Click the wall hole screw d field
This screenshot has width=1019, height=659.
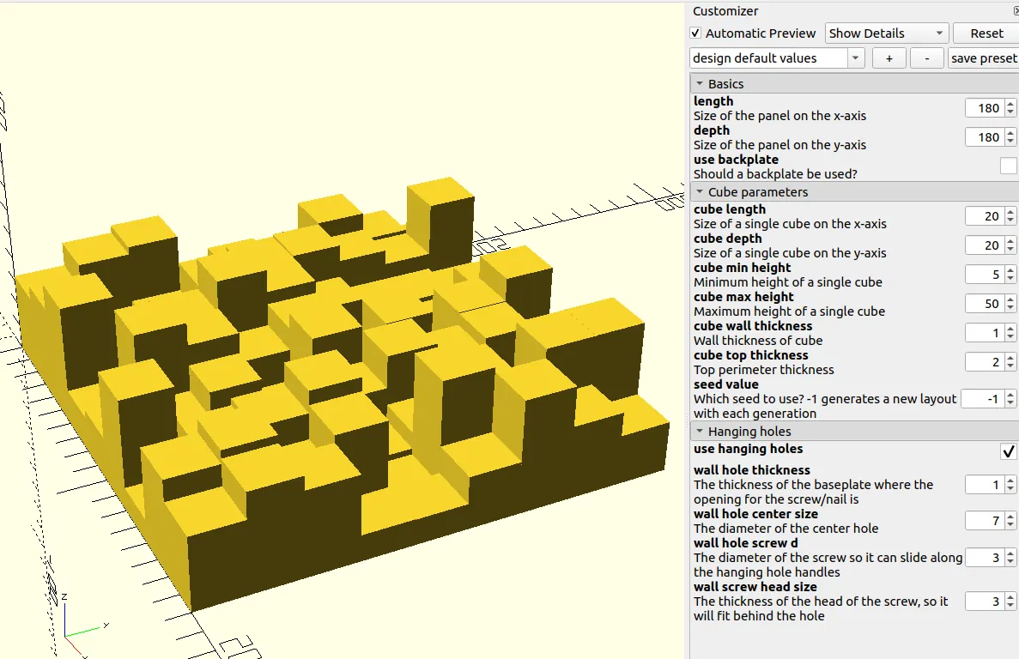[984, 557]
